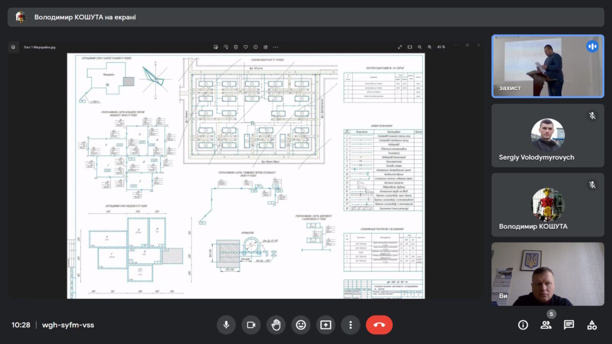Open chat with everyone

coord(569,325)
